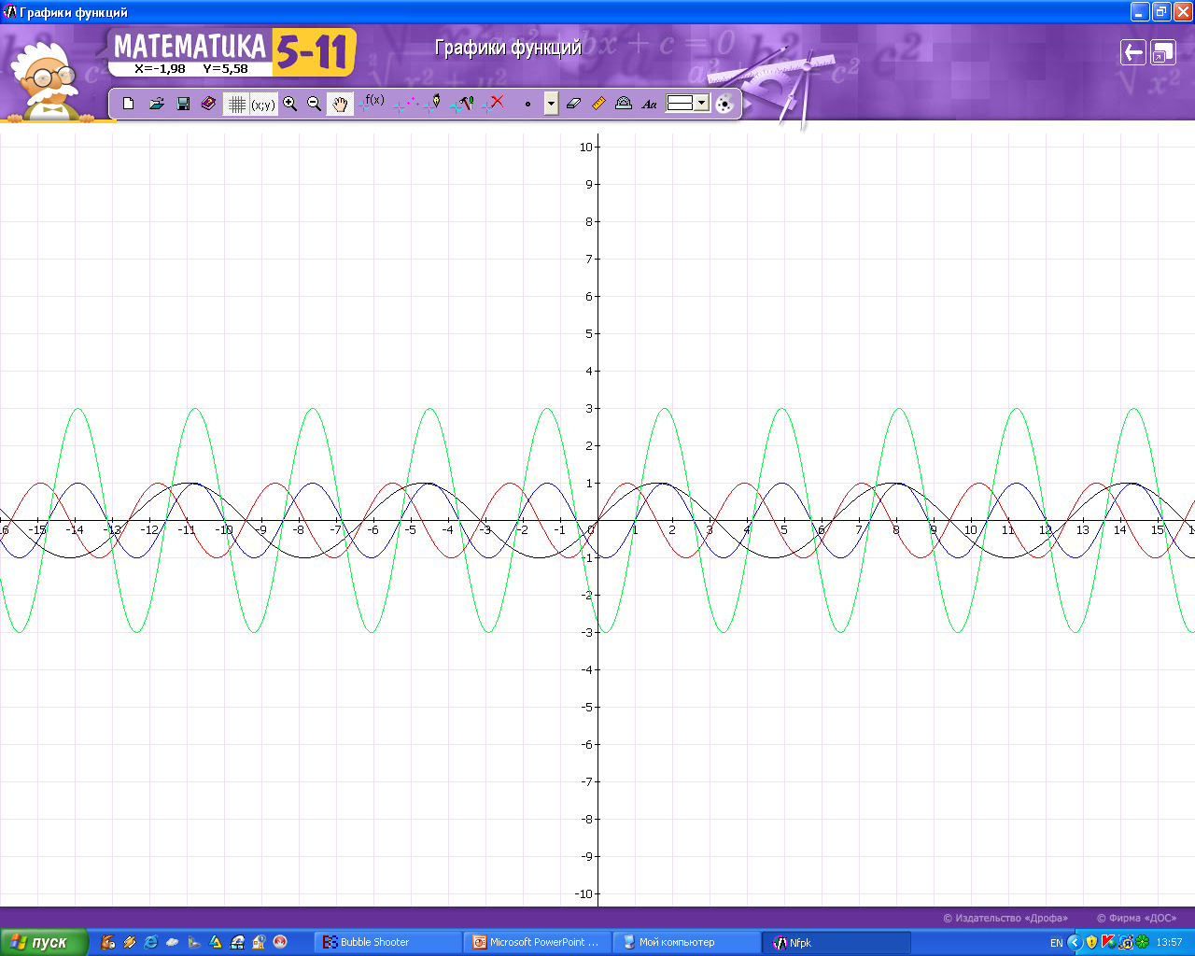Zoom in on the graph
Image resolution: width=1195 pixels, height=956 pixels.
click(290, 104)
